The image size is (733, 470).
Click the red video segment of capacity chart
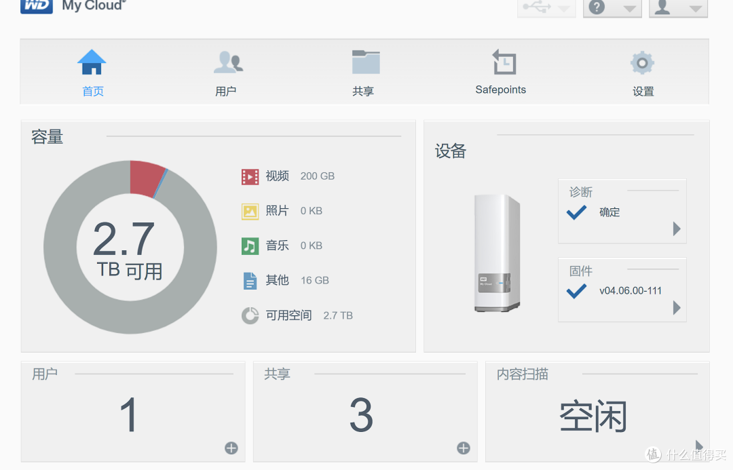[x=147, y=178]
